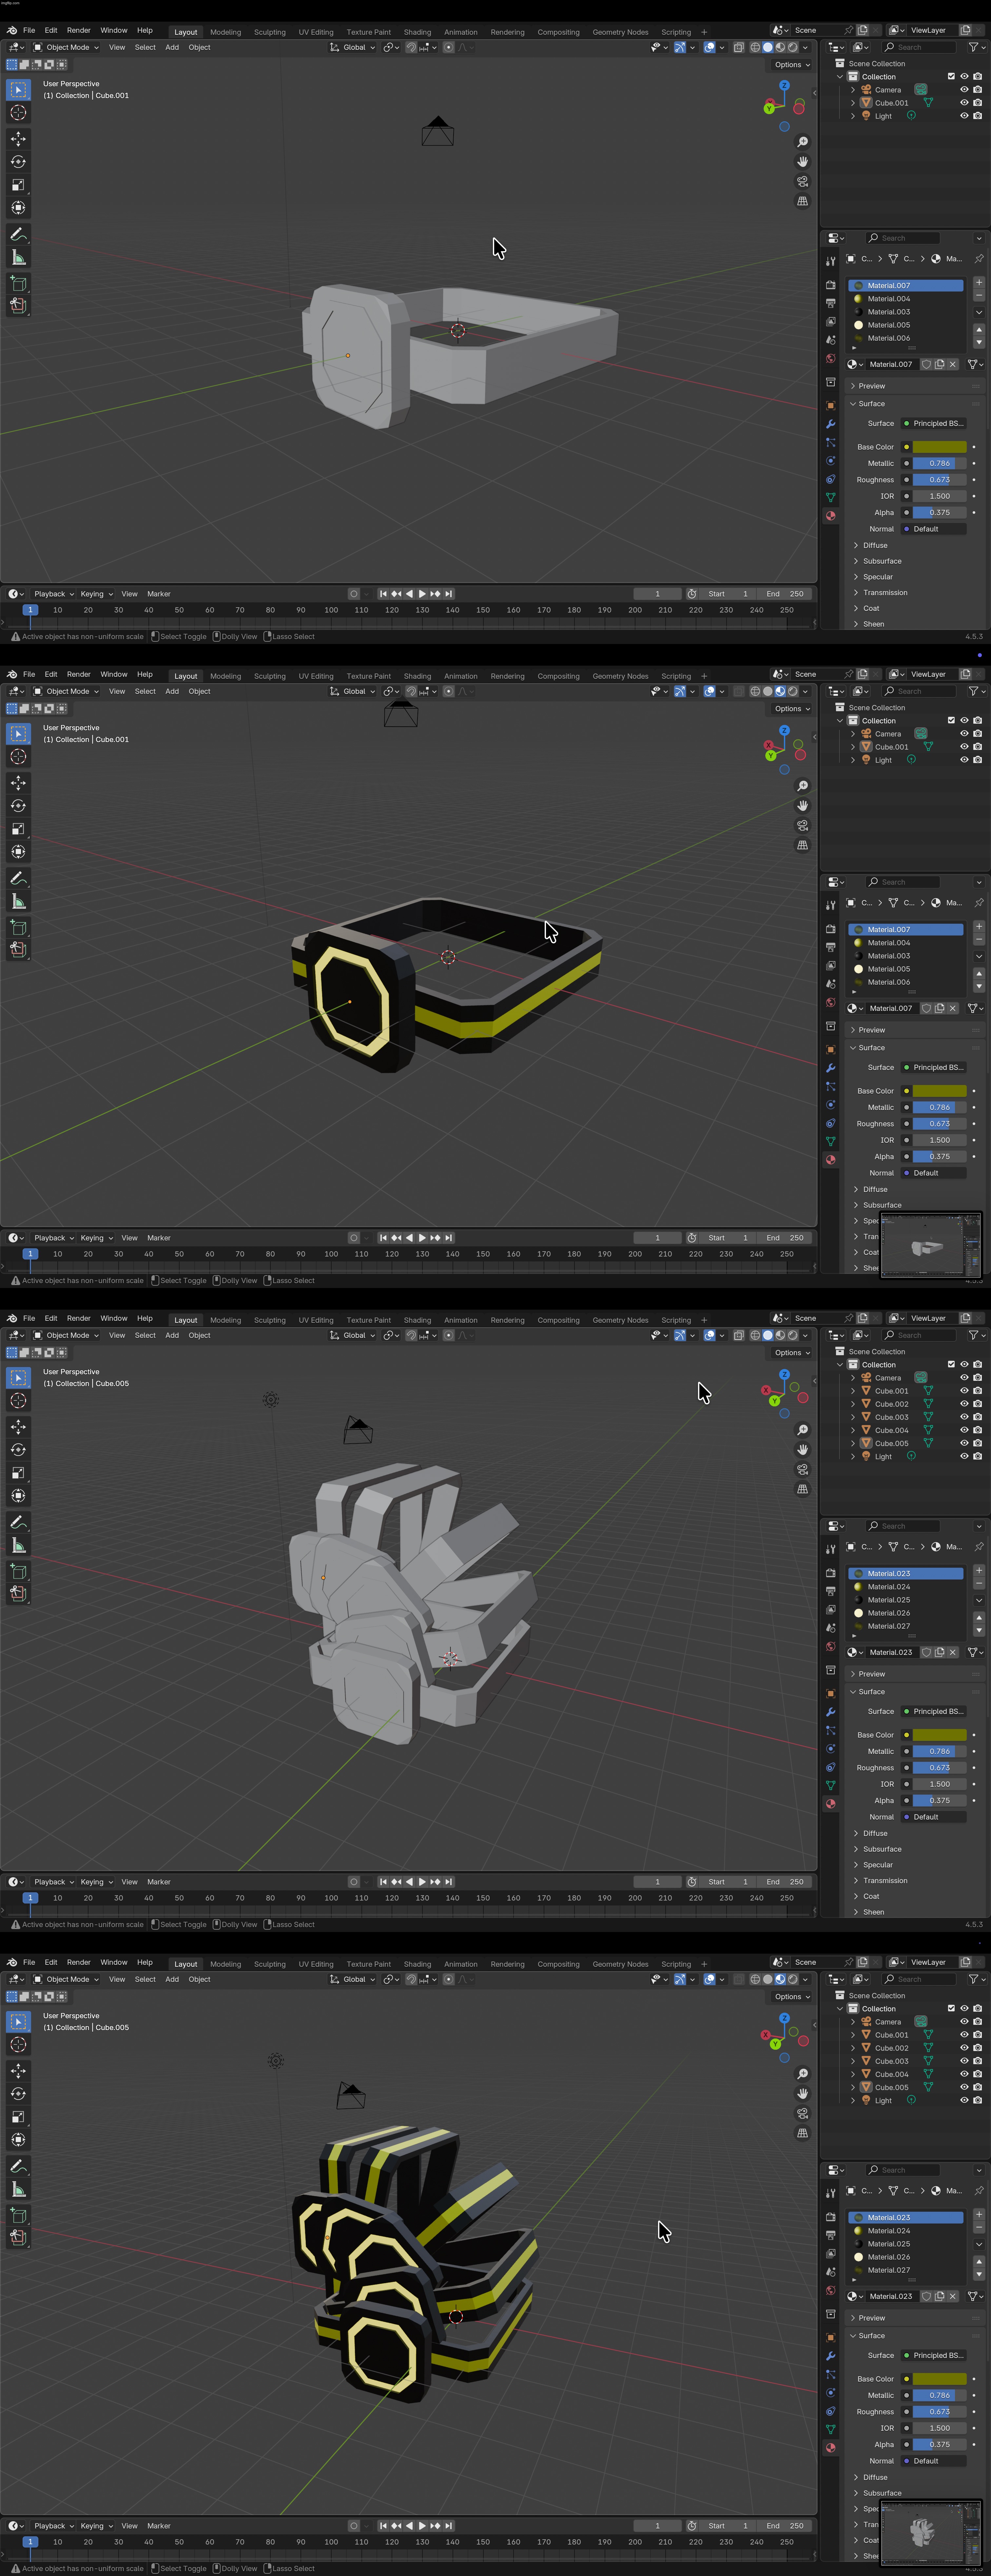991x2576 pixels.
Task: Select the Add Cube tool in the bottom screenshot
Action: (18, 2215)
